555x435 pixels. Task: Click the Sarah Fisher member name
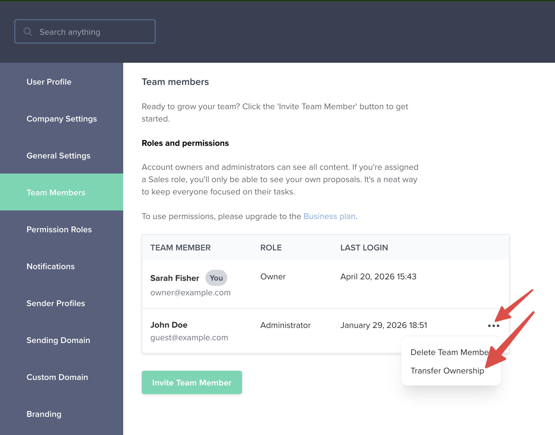(x=175, y=278)
